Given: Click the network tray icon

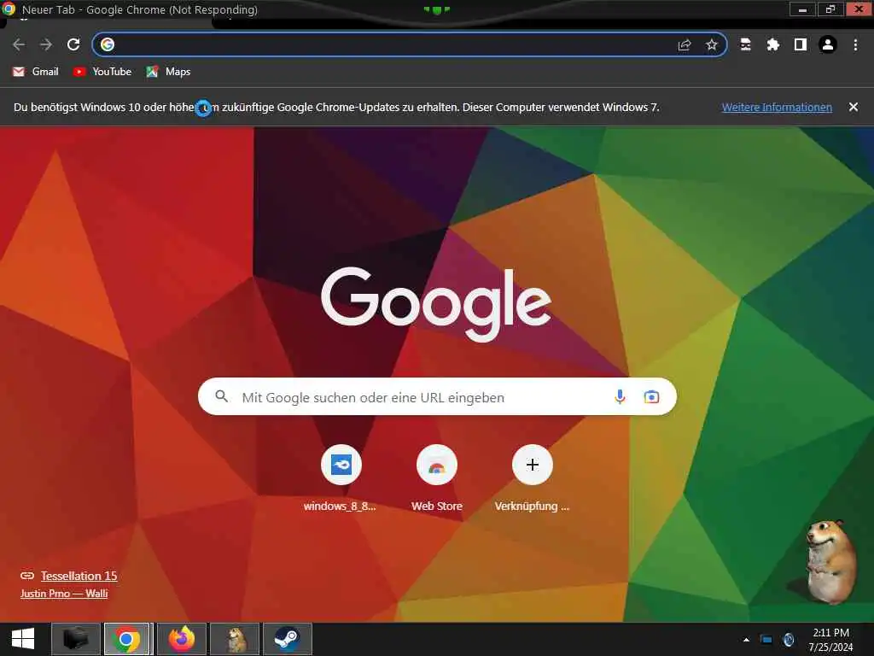Looking at the screenshot, I should click(x=766, y=639).
